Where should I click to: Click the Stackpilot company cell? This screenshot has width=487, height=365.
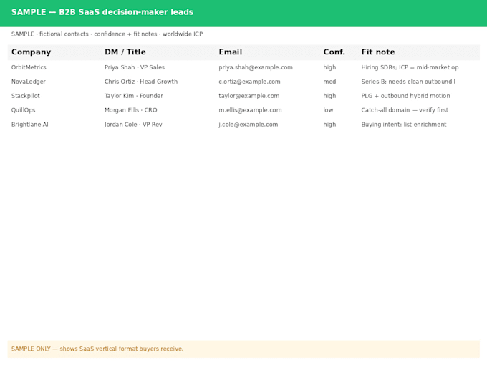tap(26, 96)
